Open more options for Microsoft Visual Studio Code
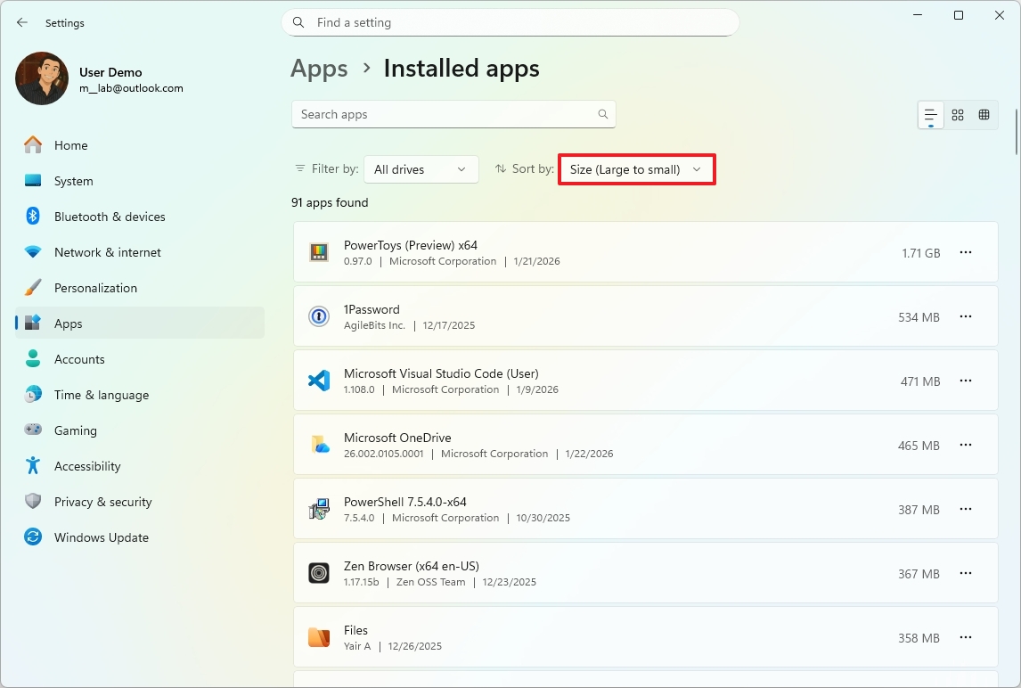 [965, 381]
